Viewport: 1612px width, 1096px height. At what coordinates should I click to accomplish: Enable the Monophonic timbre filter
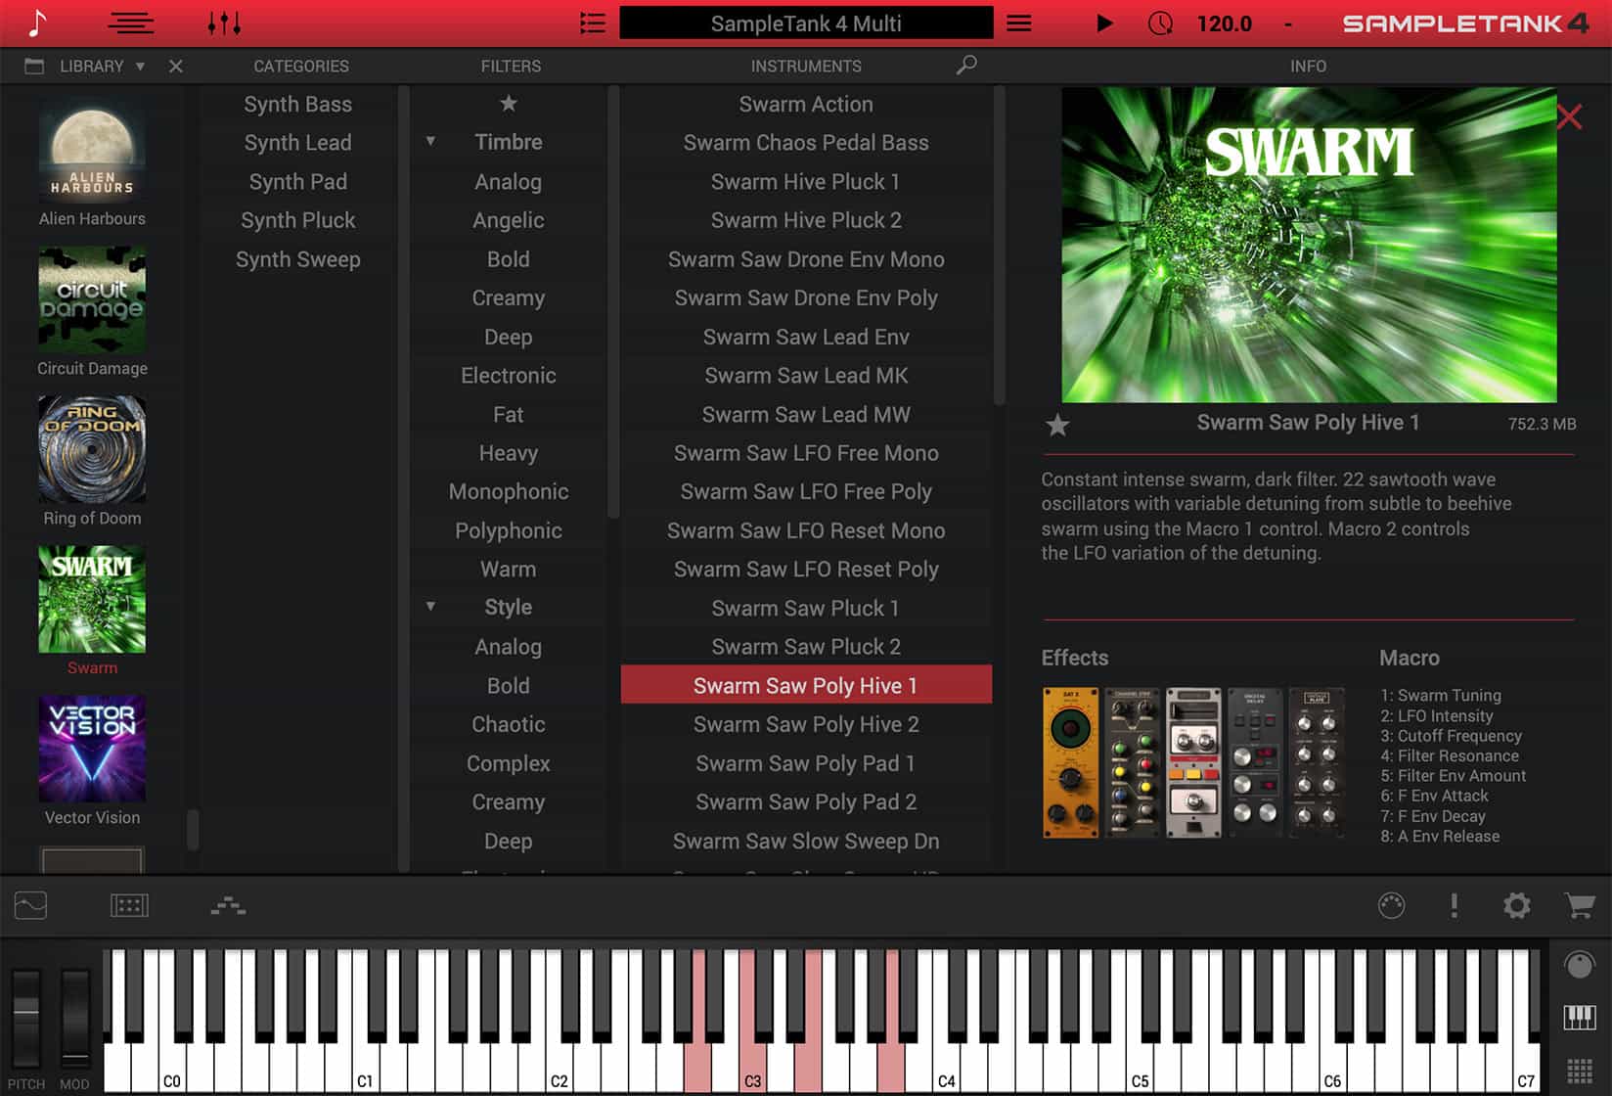[x=509, y=492]
